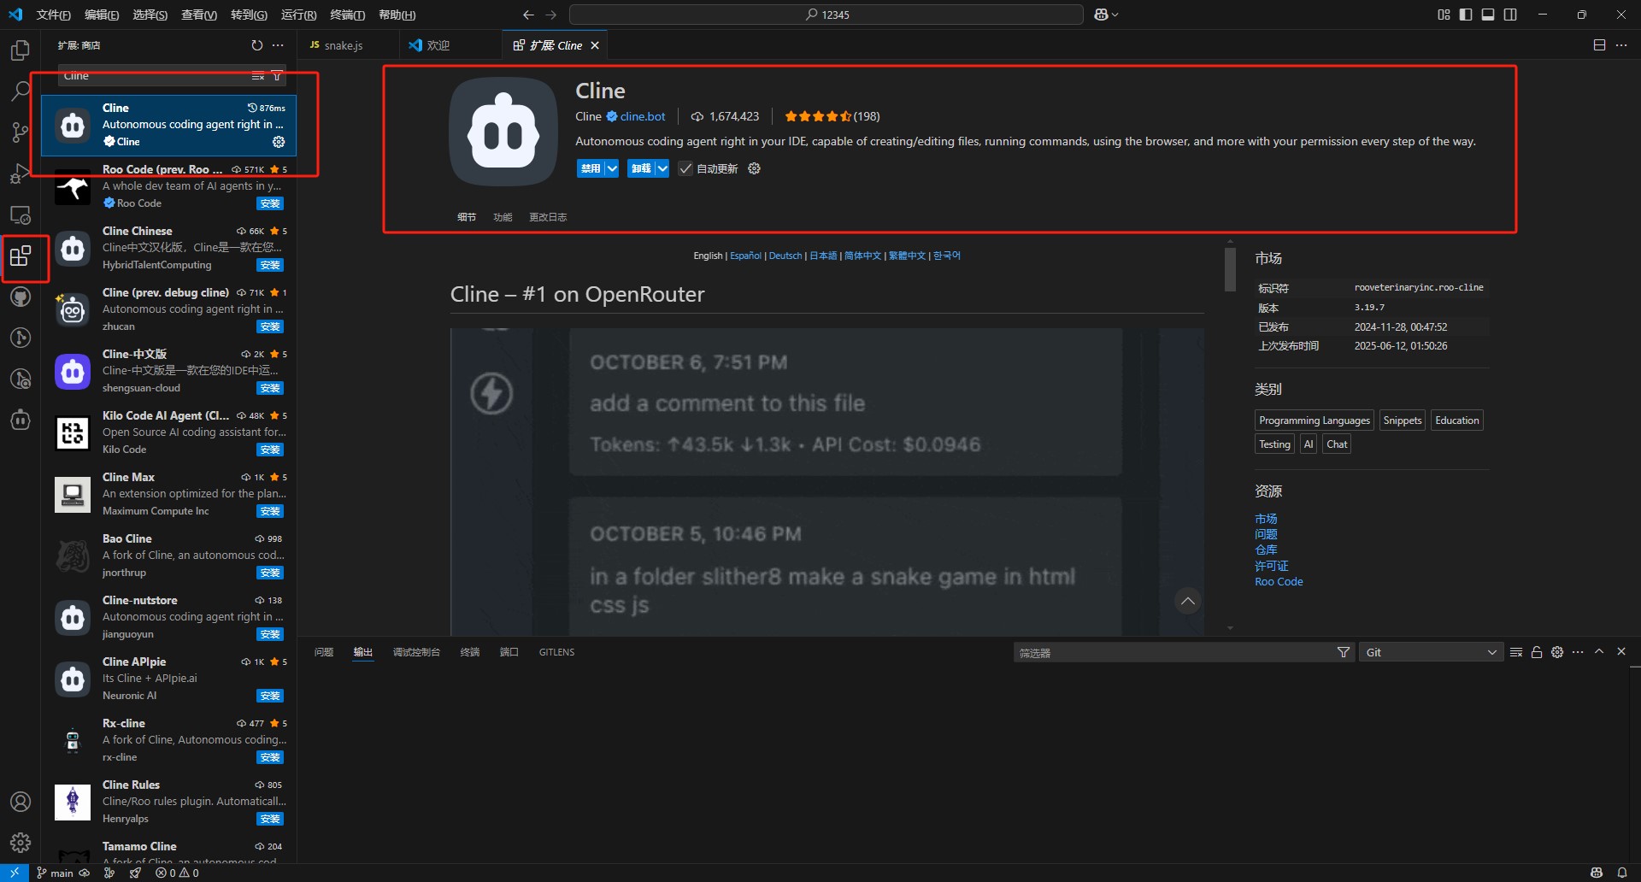Open the Source Control view
Screen dimensions: 1641x882
click(x=21, y=132)
